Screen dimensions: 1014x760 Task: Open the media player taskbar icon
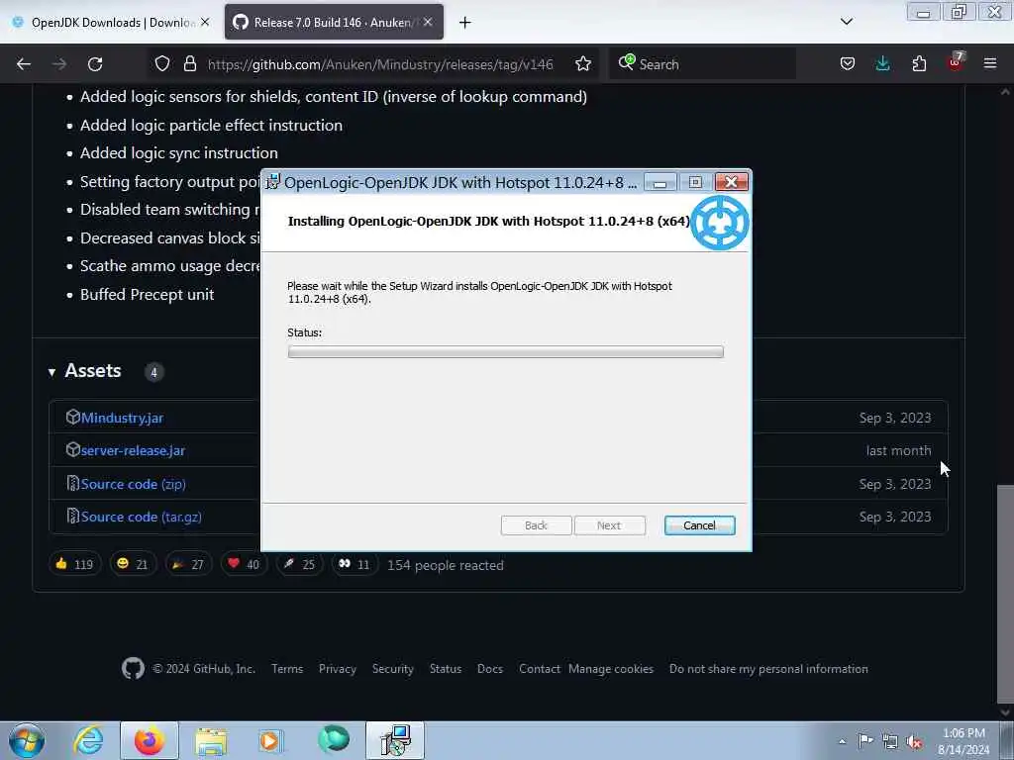270,740
